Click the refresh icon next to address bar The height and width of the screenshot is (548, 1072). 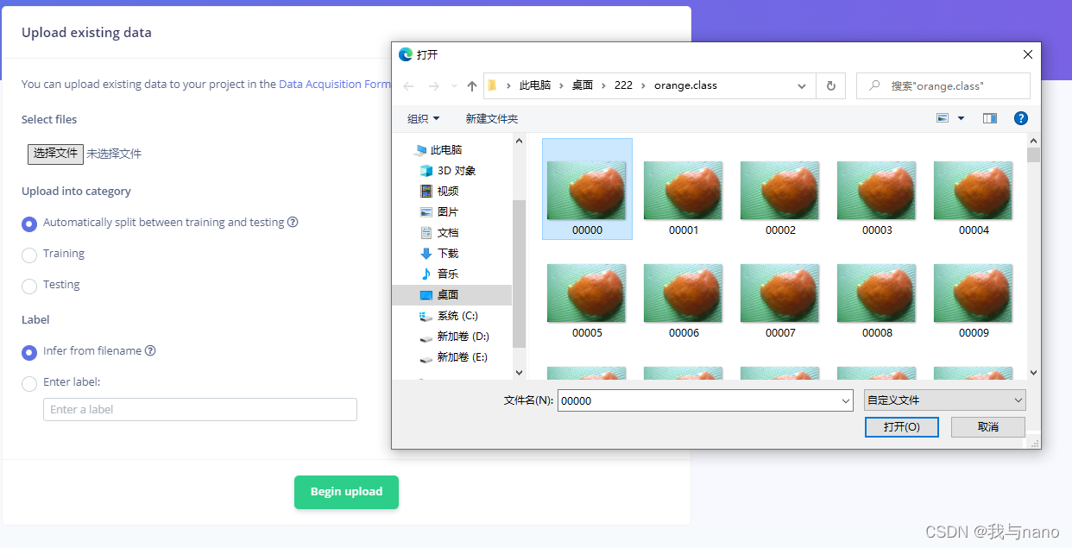(x=830, y=85)
